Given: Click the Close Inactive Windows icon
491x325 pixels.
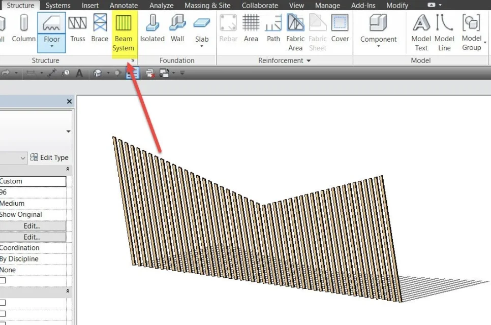Looking at the screenshot, I should (150, 73).
